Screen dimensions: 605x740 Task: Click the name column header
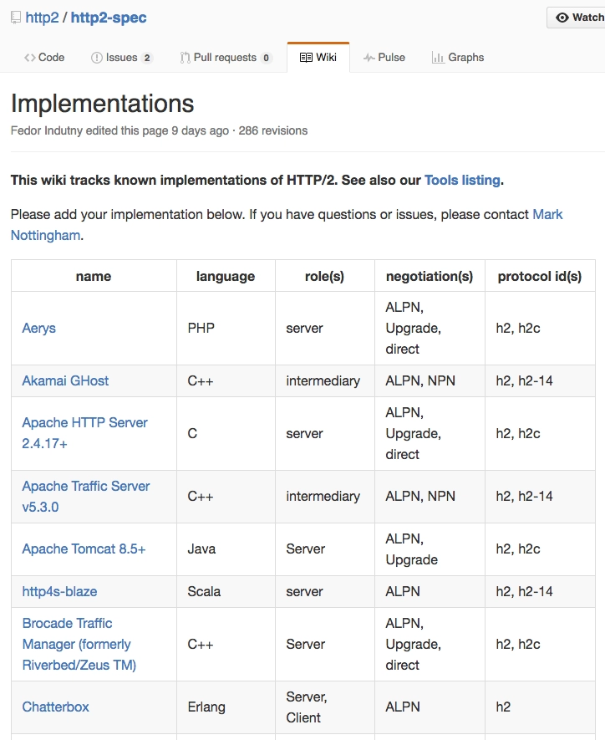(94, 276)
